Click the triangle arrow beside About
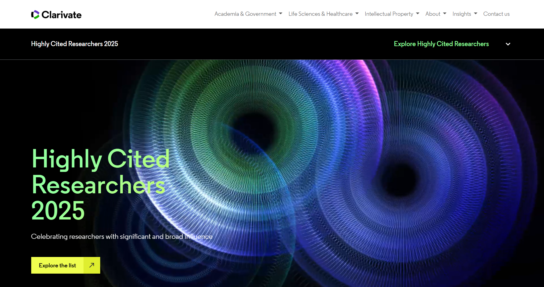This screenshot has height=287, width=544. click(x=445, y=14)
